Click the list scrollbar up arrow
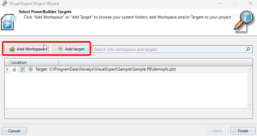Image resolution: width=257 pixels, height=136 pixels. (250, 69)
